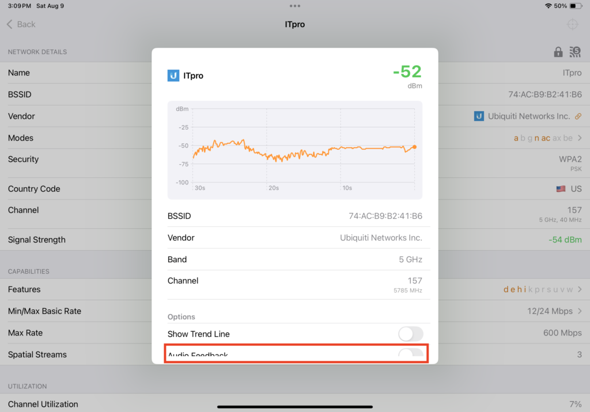Image resolution: width=590 pixels, height=412 pixels.
Task: Open the three-dot multitasking menu
Action: pyautogui.click(x=295, y=6)
